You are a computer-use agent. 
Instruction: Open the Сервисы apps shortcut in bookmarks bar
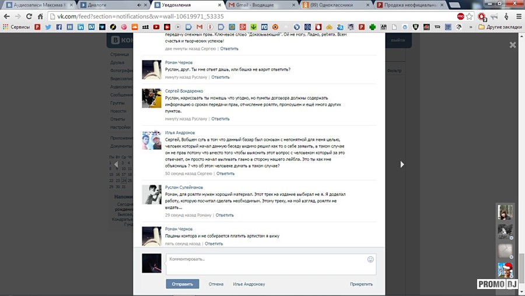coord(17,27)
